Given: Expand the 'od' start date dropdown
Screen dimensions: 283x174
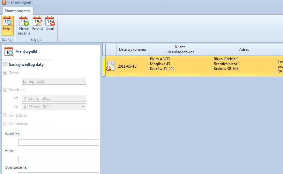Looking at the screenshot, I should pyautogui.click(x=83, y=98).
